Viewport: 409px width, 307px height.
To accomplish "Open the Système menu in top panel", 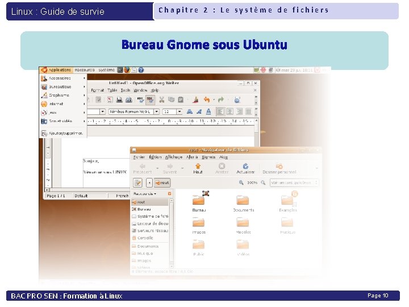I will click(106, 70).
